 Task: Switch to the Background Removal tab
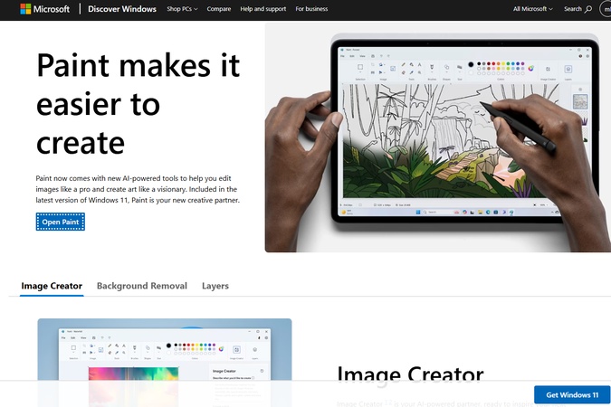[x=142, y=286]
